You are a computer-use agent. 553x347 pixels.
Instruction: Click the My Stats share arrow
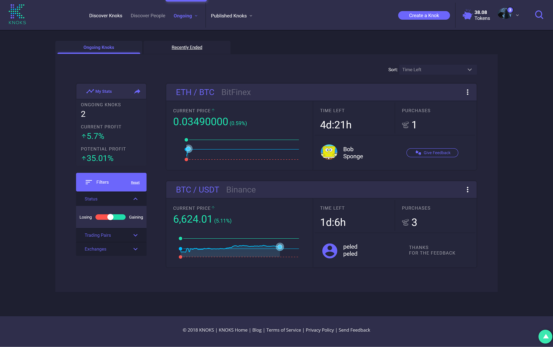click(x=137, y=92)
